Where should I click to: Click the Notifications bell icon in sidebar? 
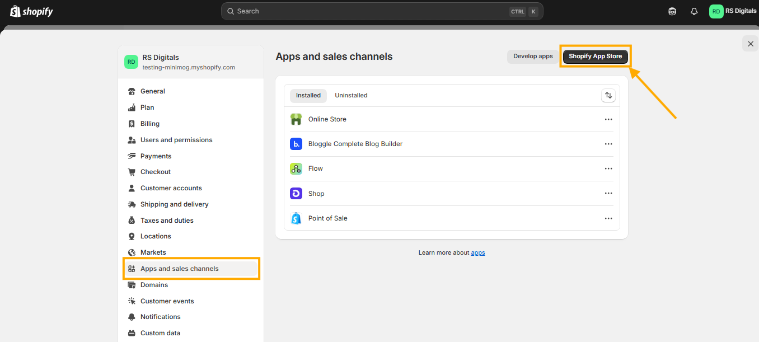click(x=132, y=317)
